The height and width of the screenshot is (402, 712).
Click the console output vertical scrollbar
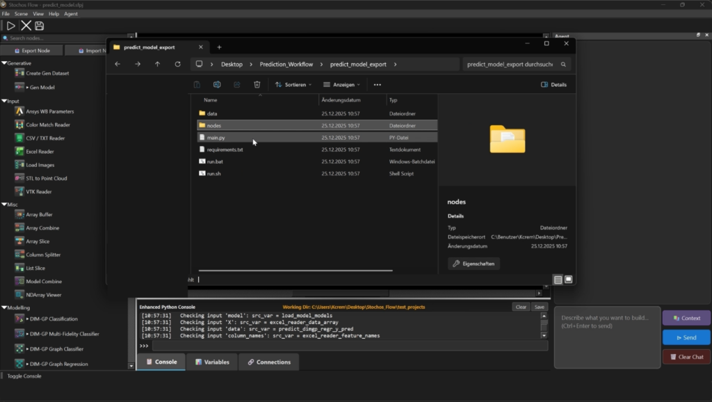(x=544, y=327)
